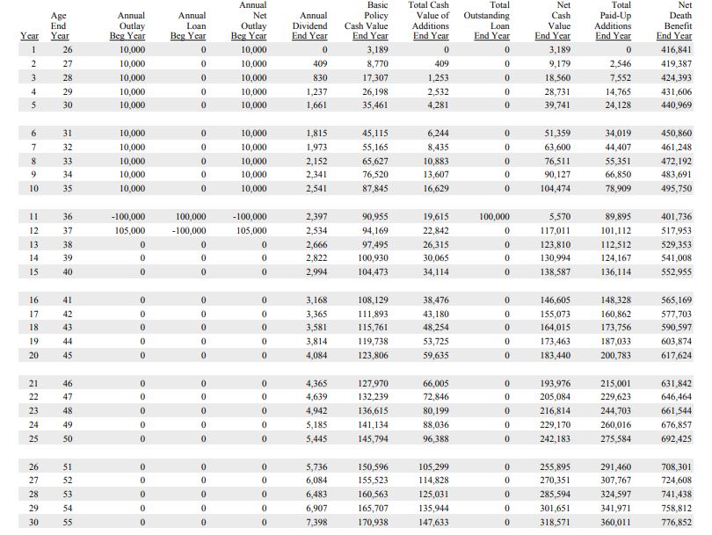Select basic policy cash value 8,770
The width and height of the screenshot is (712, 535).
point(378,64)
